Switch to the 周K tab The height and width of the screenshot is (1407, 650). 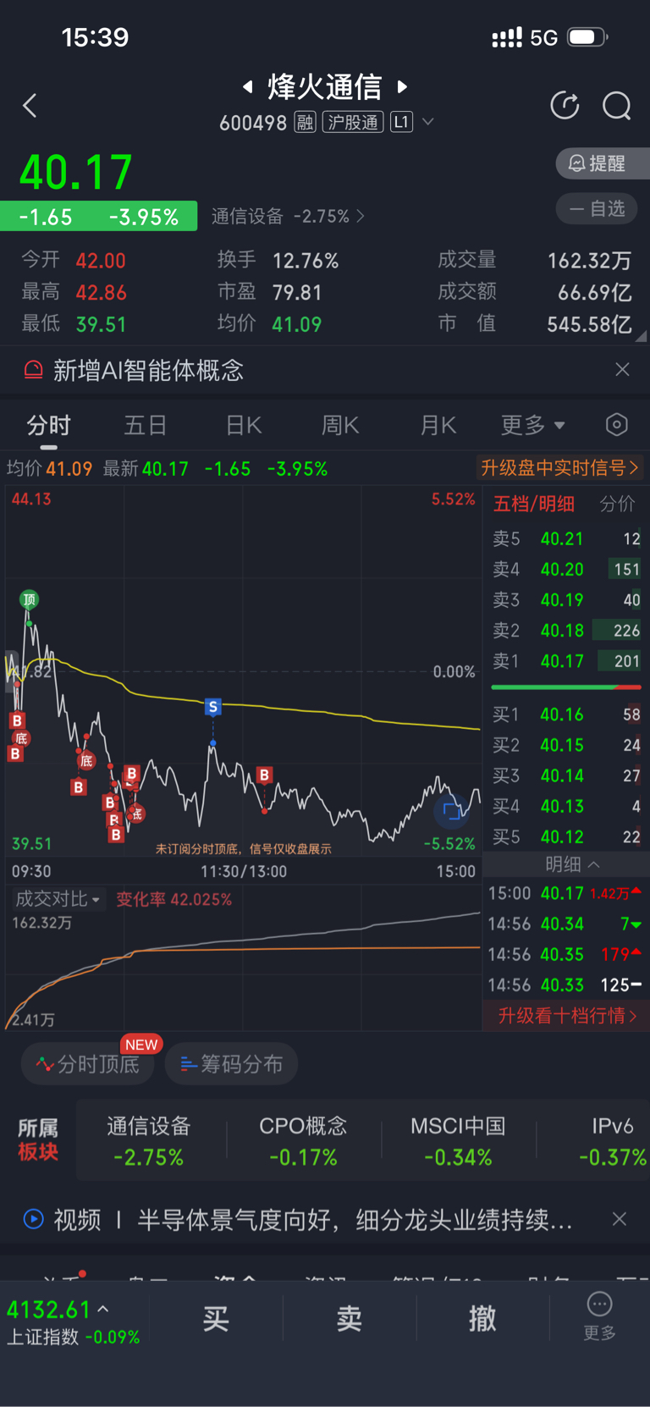[x=340, y=425]
